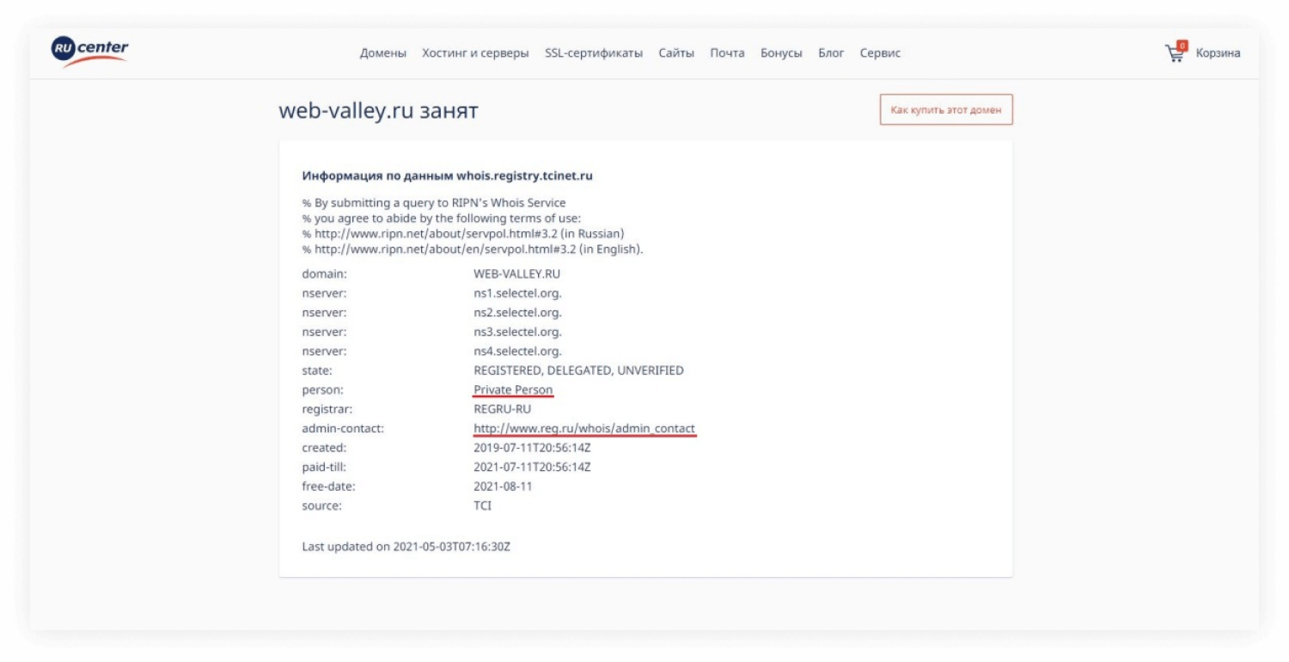Select the created date 2019-07-11T20:56:14Z
Image resolution: width=1289 pixels, height=662 pixels.
click(x=532, y=448)
